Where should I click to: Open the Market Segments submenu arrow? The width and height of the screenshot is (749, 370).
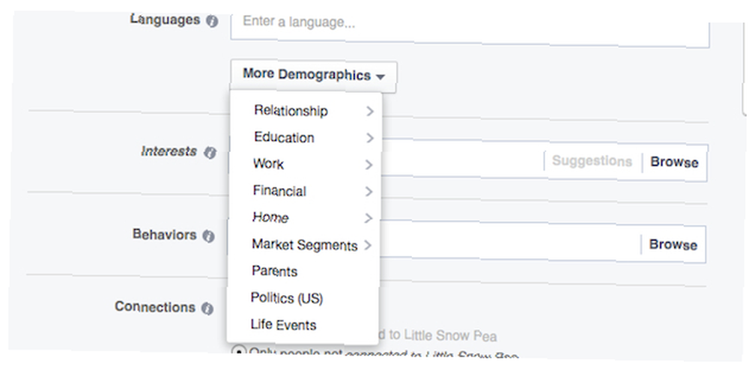pyautogui.click(x=367, y=245)
